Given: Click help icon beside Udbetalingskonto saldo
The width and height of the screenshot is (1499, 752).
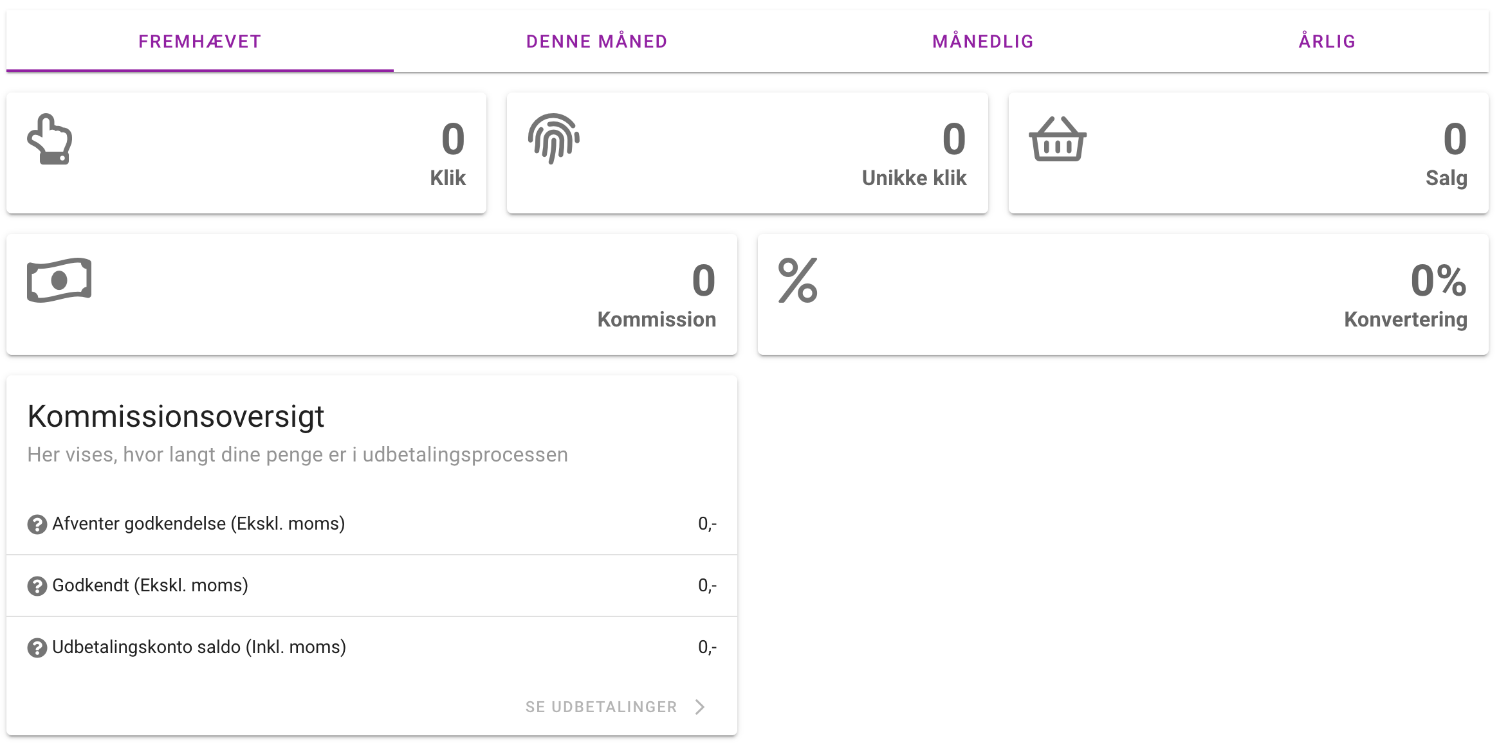Looking at the screenshot, I should (37, 648).
